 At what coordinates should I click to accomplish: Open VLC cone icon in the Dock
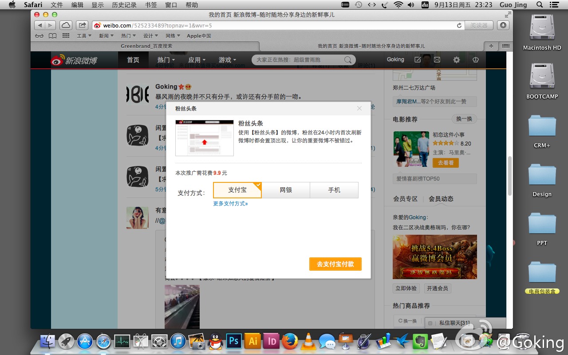(x=308, y=341)
